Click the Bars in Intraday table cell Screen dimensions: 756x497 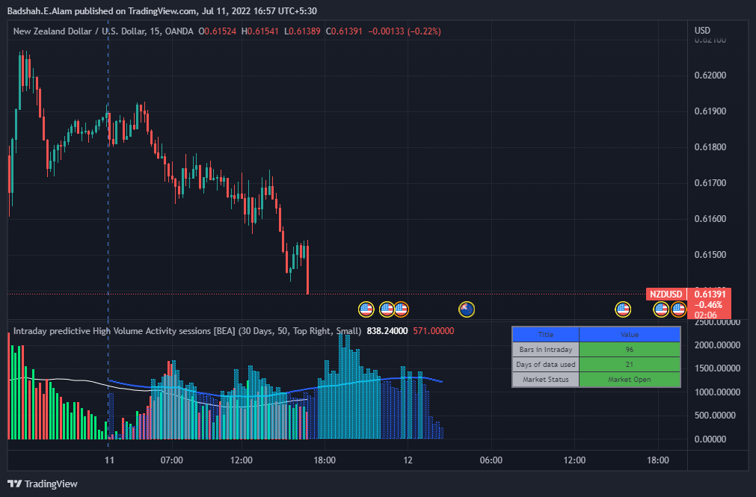pos(546,350)
